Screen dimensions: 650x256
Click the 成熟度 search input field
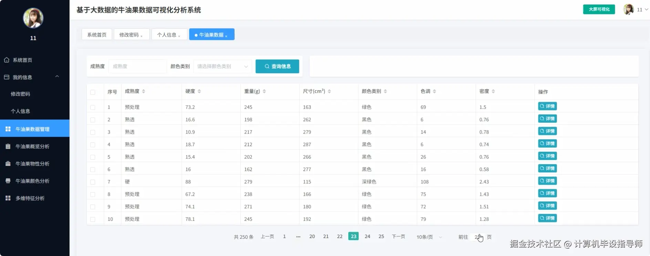(137, 66)
